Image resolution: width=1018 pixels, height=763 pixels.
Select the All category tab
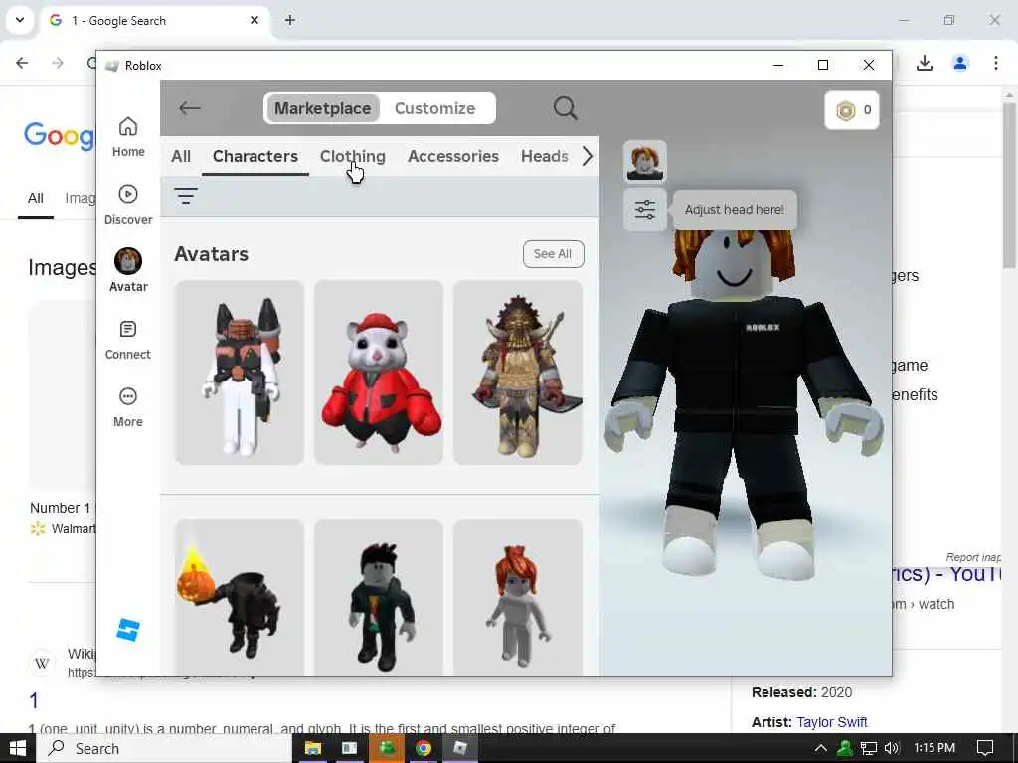tap(181, 156)
